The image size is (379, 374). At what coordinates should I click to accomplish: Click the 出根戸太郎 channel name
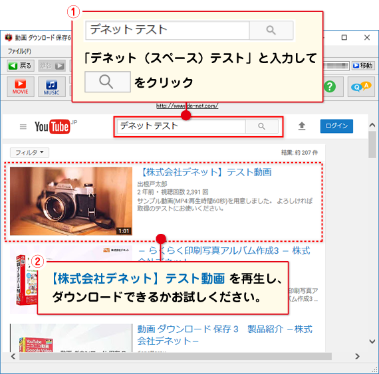point(152,184)
